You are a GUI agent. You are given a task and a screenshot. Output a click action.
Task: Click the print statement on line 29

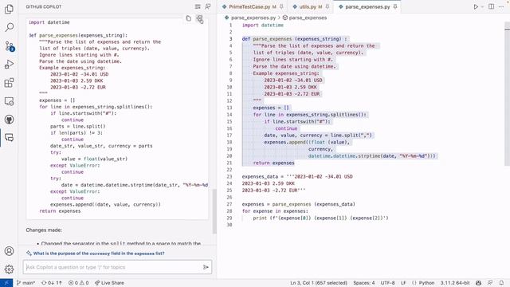pos(320,218)
